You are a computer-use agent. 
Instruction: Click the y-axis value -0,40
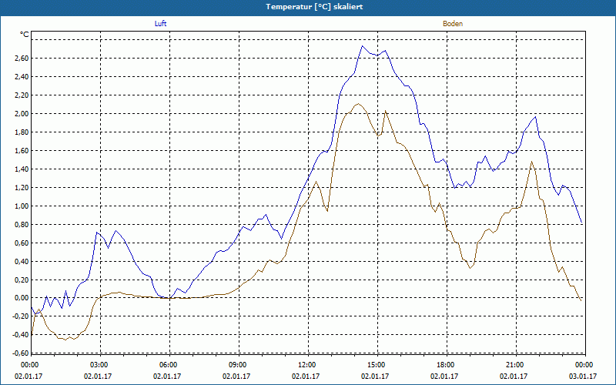pos(21,335)
